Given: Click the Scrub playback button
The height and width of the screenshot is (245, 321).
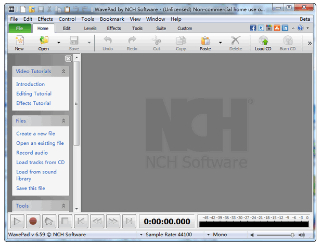Looking at the screenshot, I should click(x=49, y=221).
